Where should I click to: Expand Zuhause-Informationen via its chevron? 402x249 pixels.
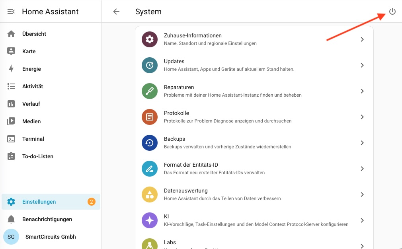point(362,39)
